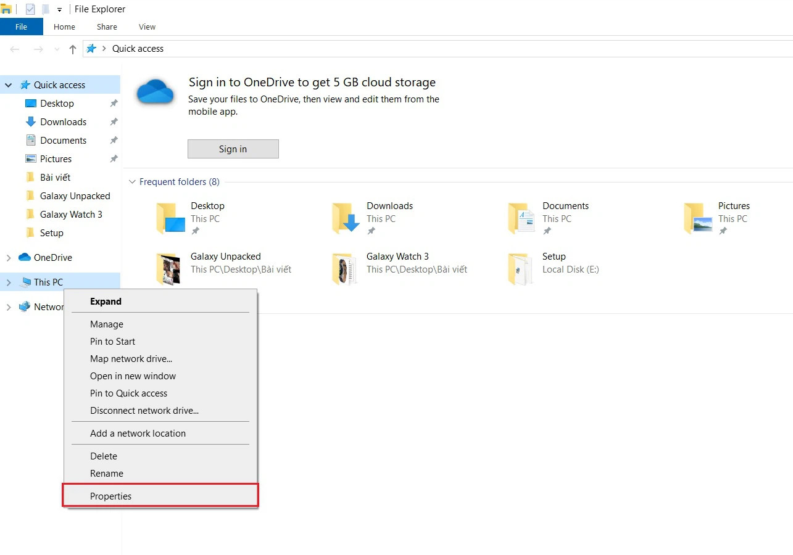This screenshot has width=793, height=555.
Task: Click the star icon in address bar
Action: 91,49
